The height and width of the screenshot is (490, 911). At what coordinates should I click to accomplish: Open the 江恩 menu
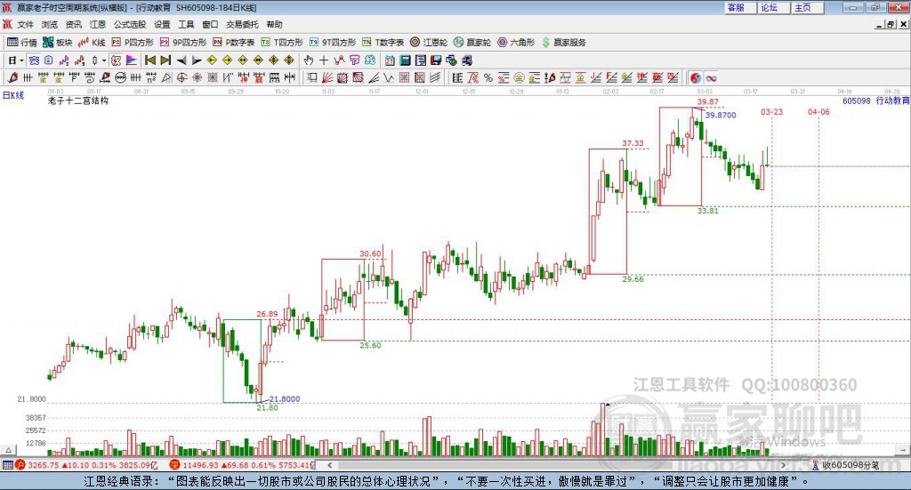98,24
